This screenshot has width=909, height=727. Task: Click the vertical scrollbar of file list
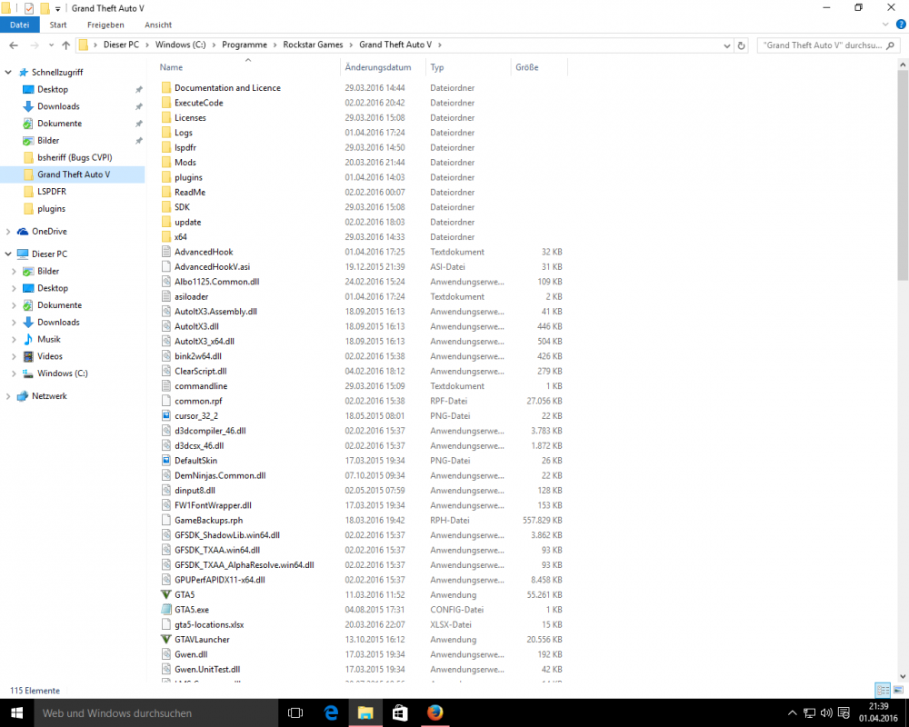coord(903,174)
